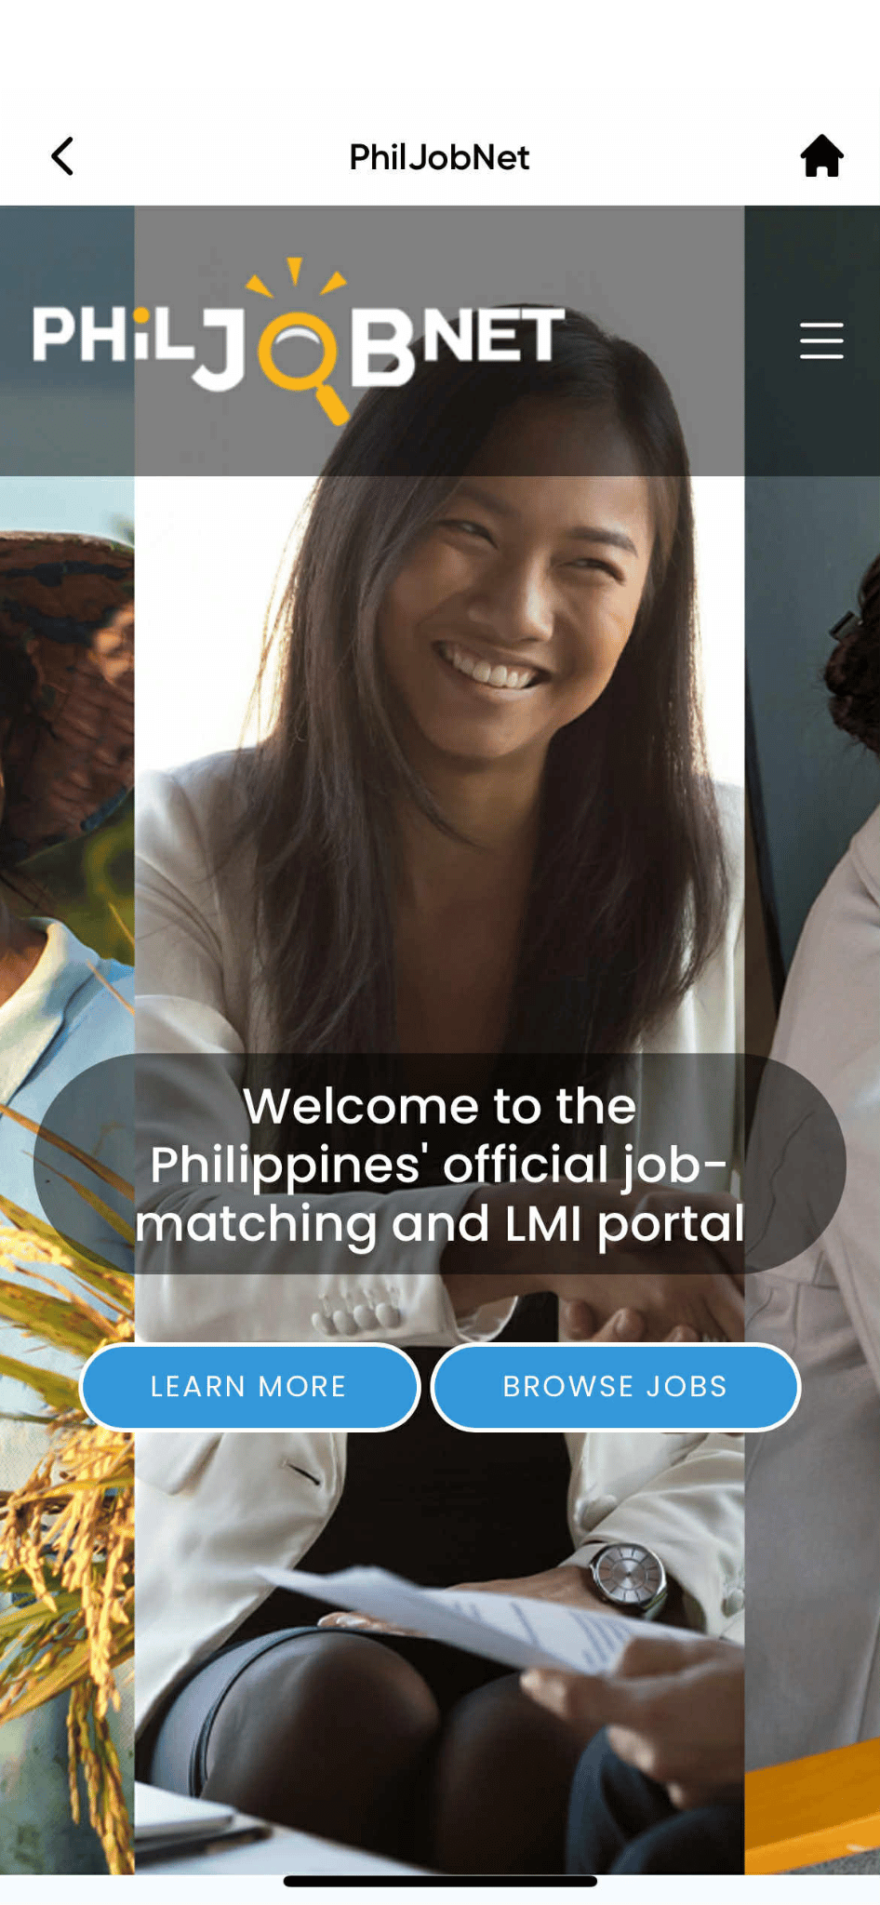880x1905 pixels.
Task: Select the welcome message banner text
Action: point(440,1164)
